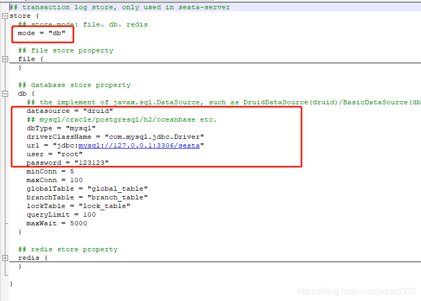
Task: Click the maxConn = 100 line
Action: click(x=55, y=180)
